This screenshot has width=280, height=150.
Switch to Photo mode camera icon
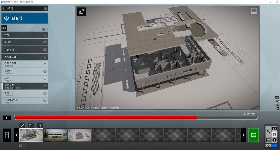tap(275, 129)
